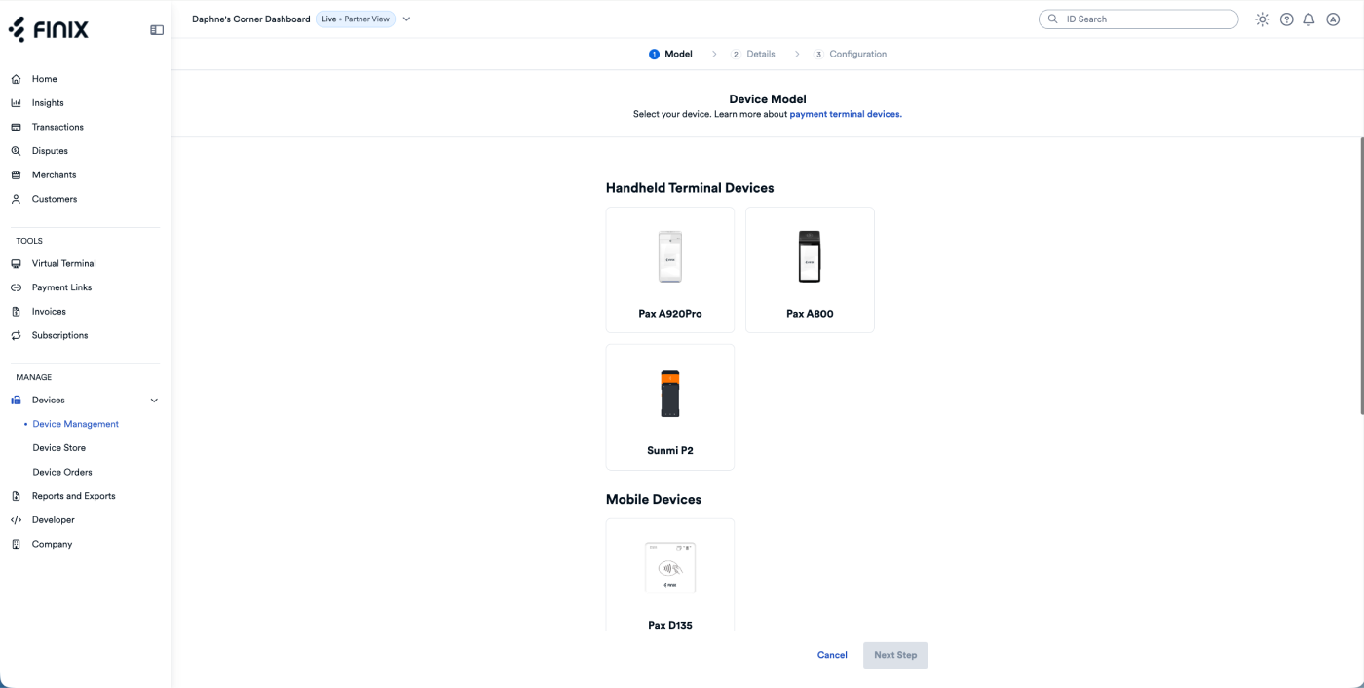1364x688 pixels.
Task: Collapse the Devices menu chevron
Action: coord(154,401)
